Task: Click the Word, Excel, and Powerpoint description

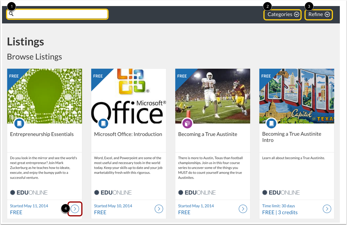Action: pos(128,165)
